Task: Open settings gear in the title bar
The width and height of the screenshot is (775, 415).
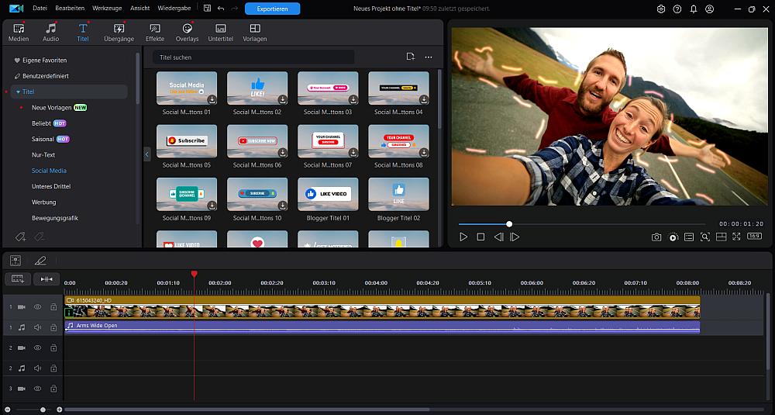Action: pyautogui.click(x=661, y=9)
